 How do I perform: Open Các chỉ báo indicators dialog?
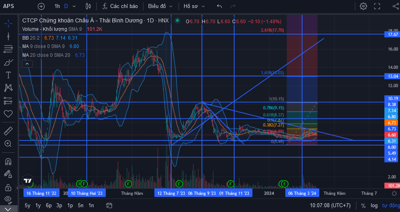pyautogui.click(x=120, y=6)
